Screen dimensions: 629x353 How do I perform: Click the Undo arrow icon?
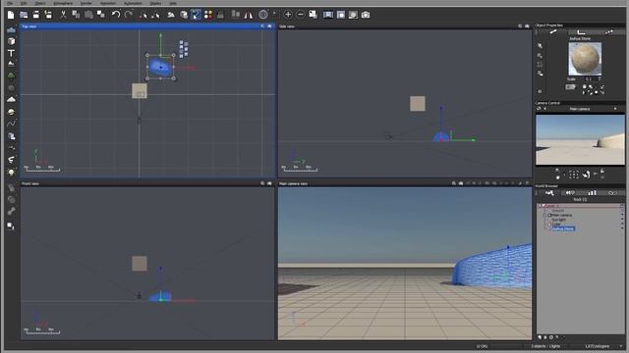[x=116, y=15]
